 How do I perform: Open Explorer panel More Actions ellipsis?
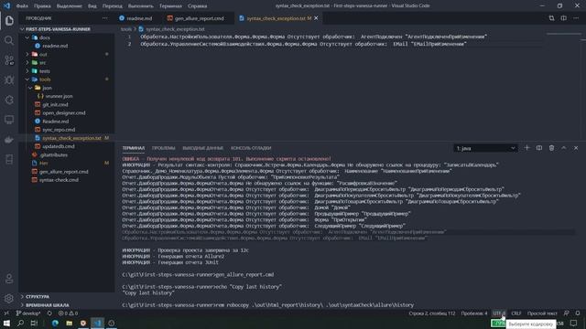(x=105, y=18)
